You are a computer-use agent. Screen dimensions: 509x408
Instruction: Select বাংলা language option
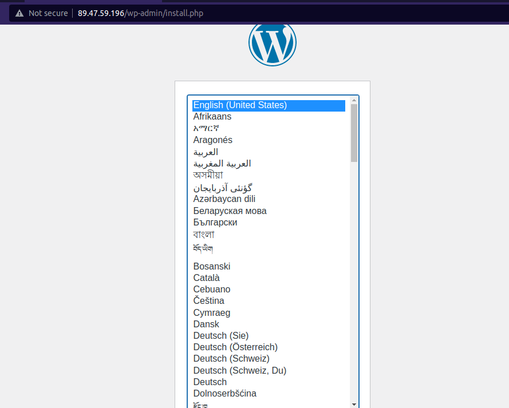(269, 235)
